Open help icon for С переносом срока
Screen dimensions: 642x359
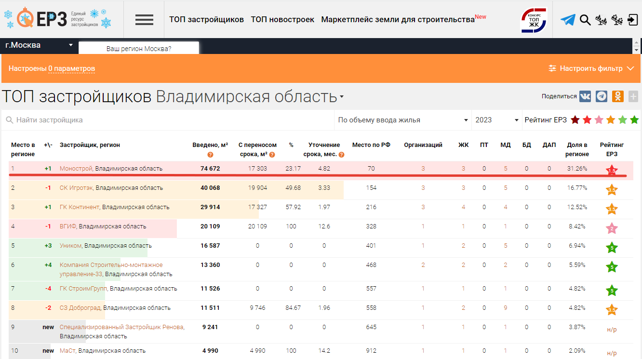click(272, 155)
